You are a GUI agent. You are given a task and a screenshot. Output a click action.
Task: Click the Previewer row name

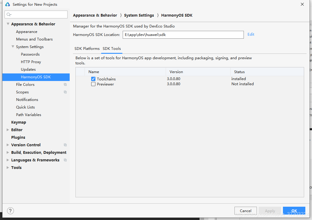[105, 84]
